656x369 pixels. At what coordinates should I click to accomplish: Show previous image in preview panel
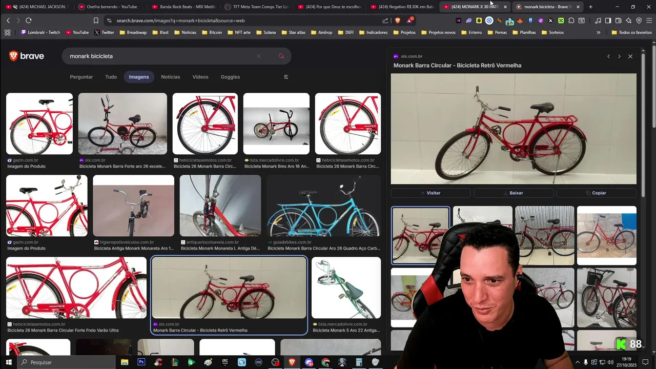click(608, 56)
